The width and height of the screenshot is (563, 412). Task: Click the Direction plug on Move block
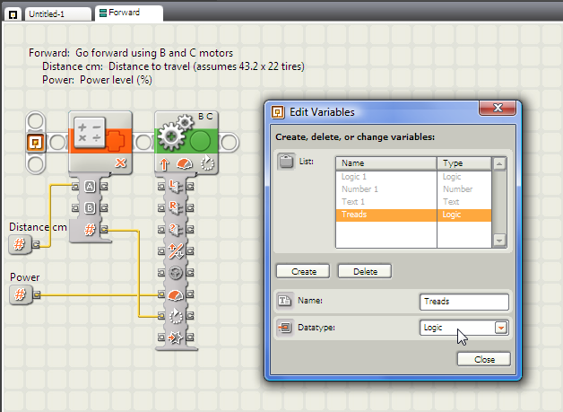pyautogui.click(x=175, y=251)
